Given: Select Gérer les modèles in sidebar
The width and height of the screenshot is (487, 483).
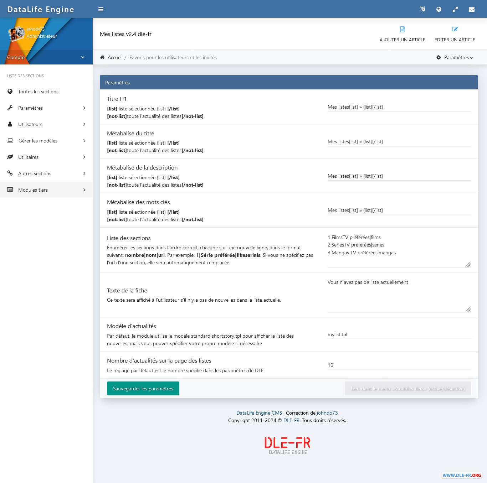Looking at the screenshot, I should pos(46,141).
